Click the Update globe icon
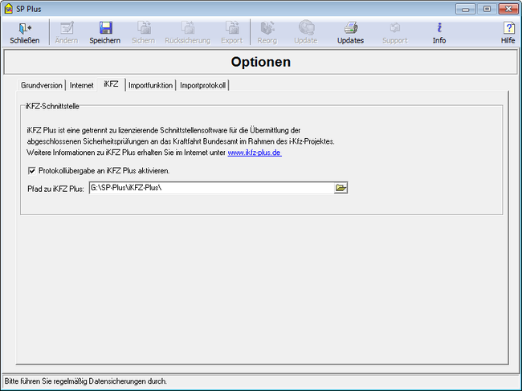This screenshot has height=391, width=522. 306,28
